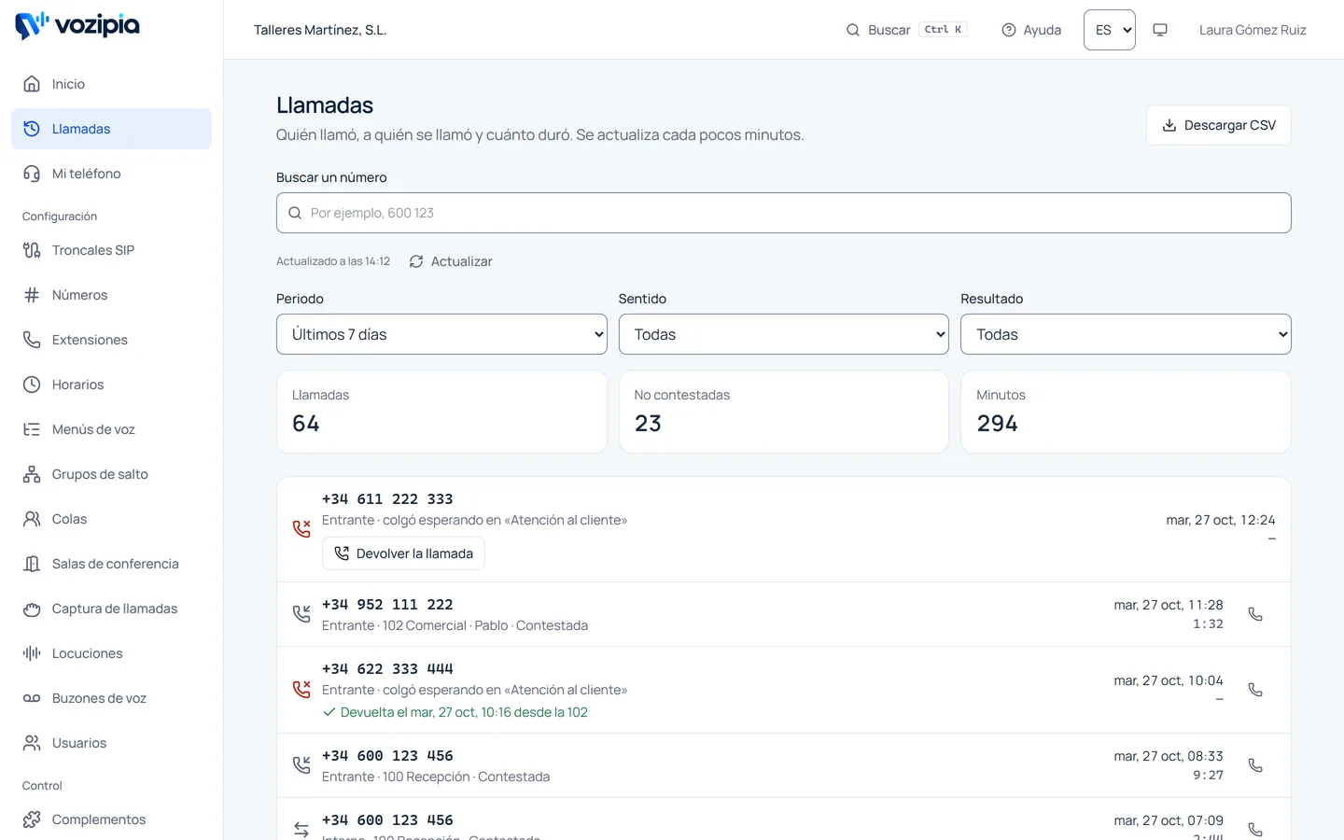1344x840 pixels.
Task: Select the +34 611 222 333 number
Action: coord(387,499)
